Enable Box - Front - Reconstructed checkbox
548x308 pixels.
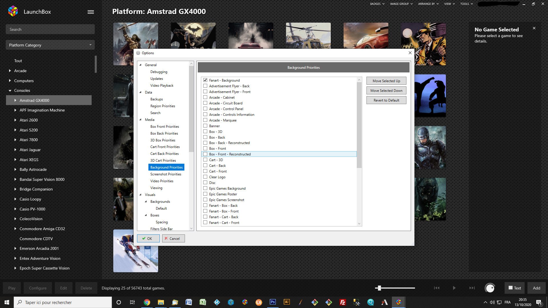205,154
